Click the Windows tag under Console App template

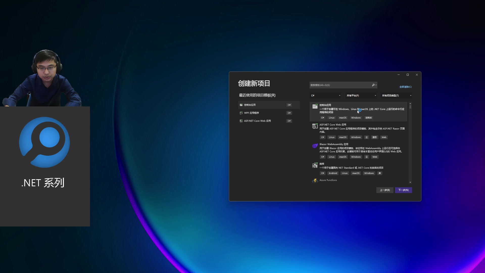(x=356, y=118)
